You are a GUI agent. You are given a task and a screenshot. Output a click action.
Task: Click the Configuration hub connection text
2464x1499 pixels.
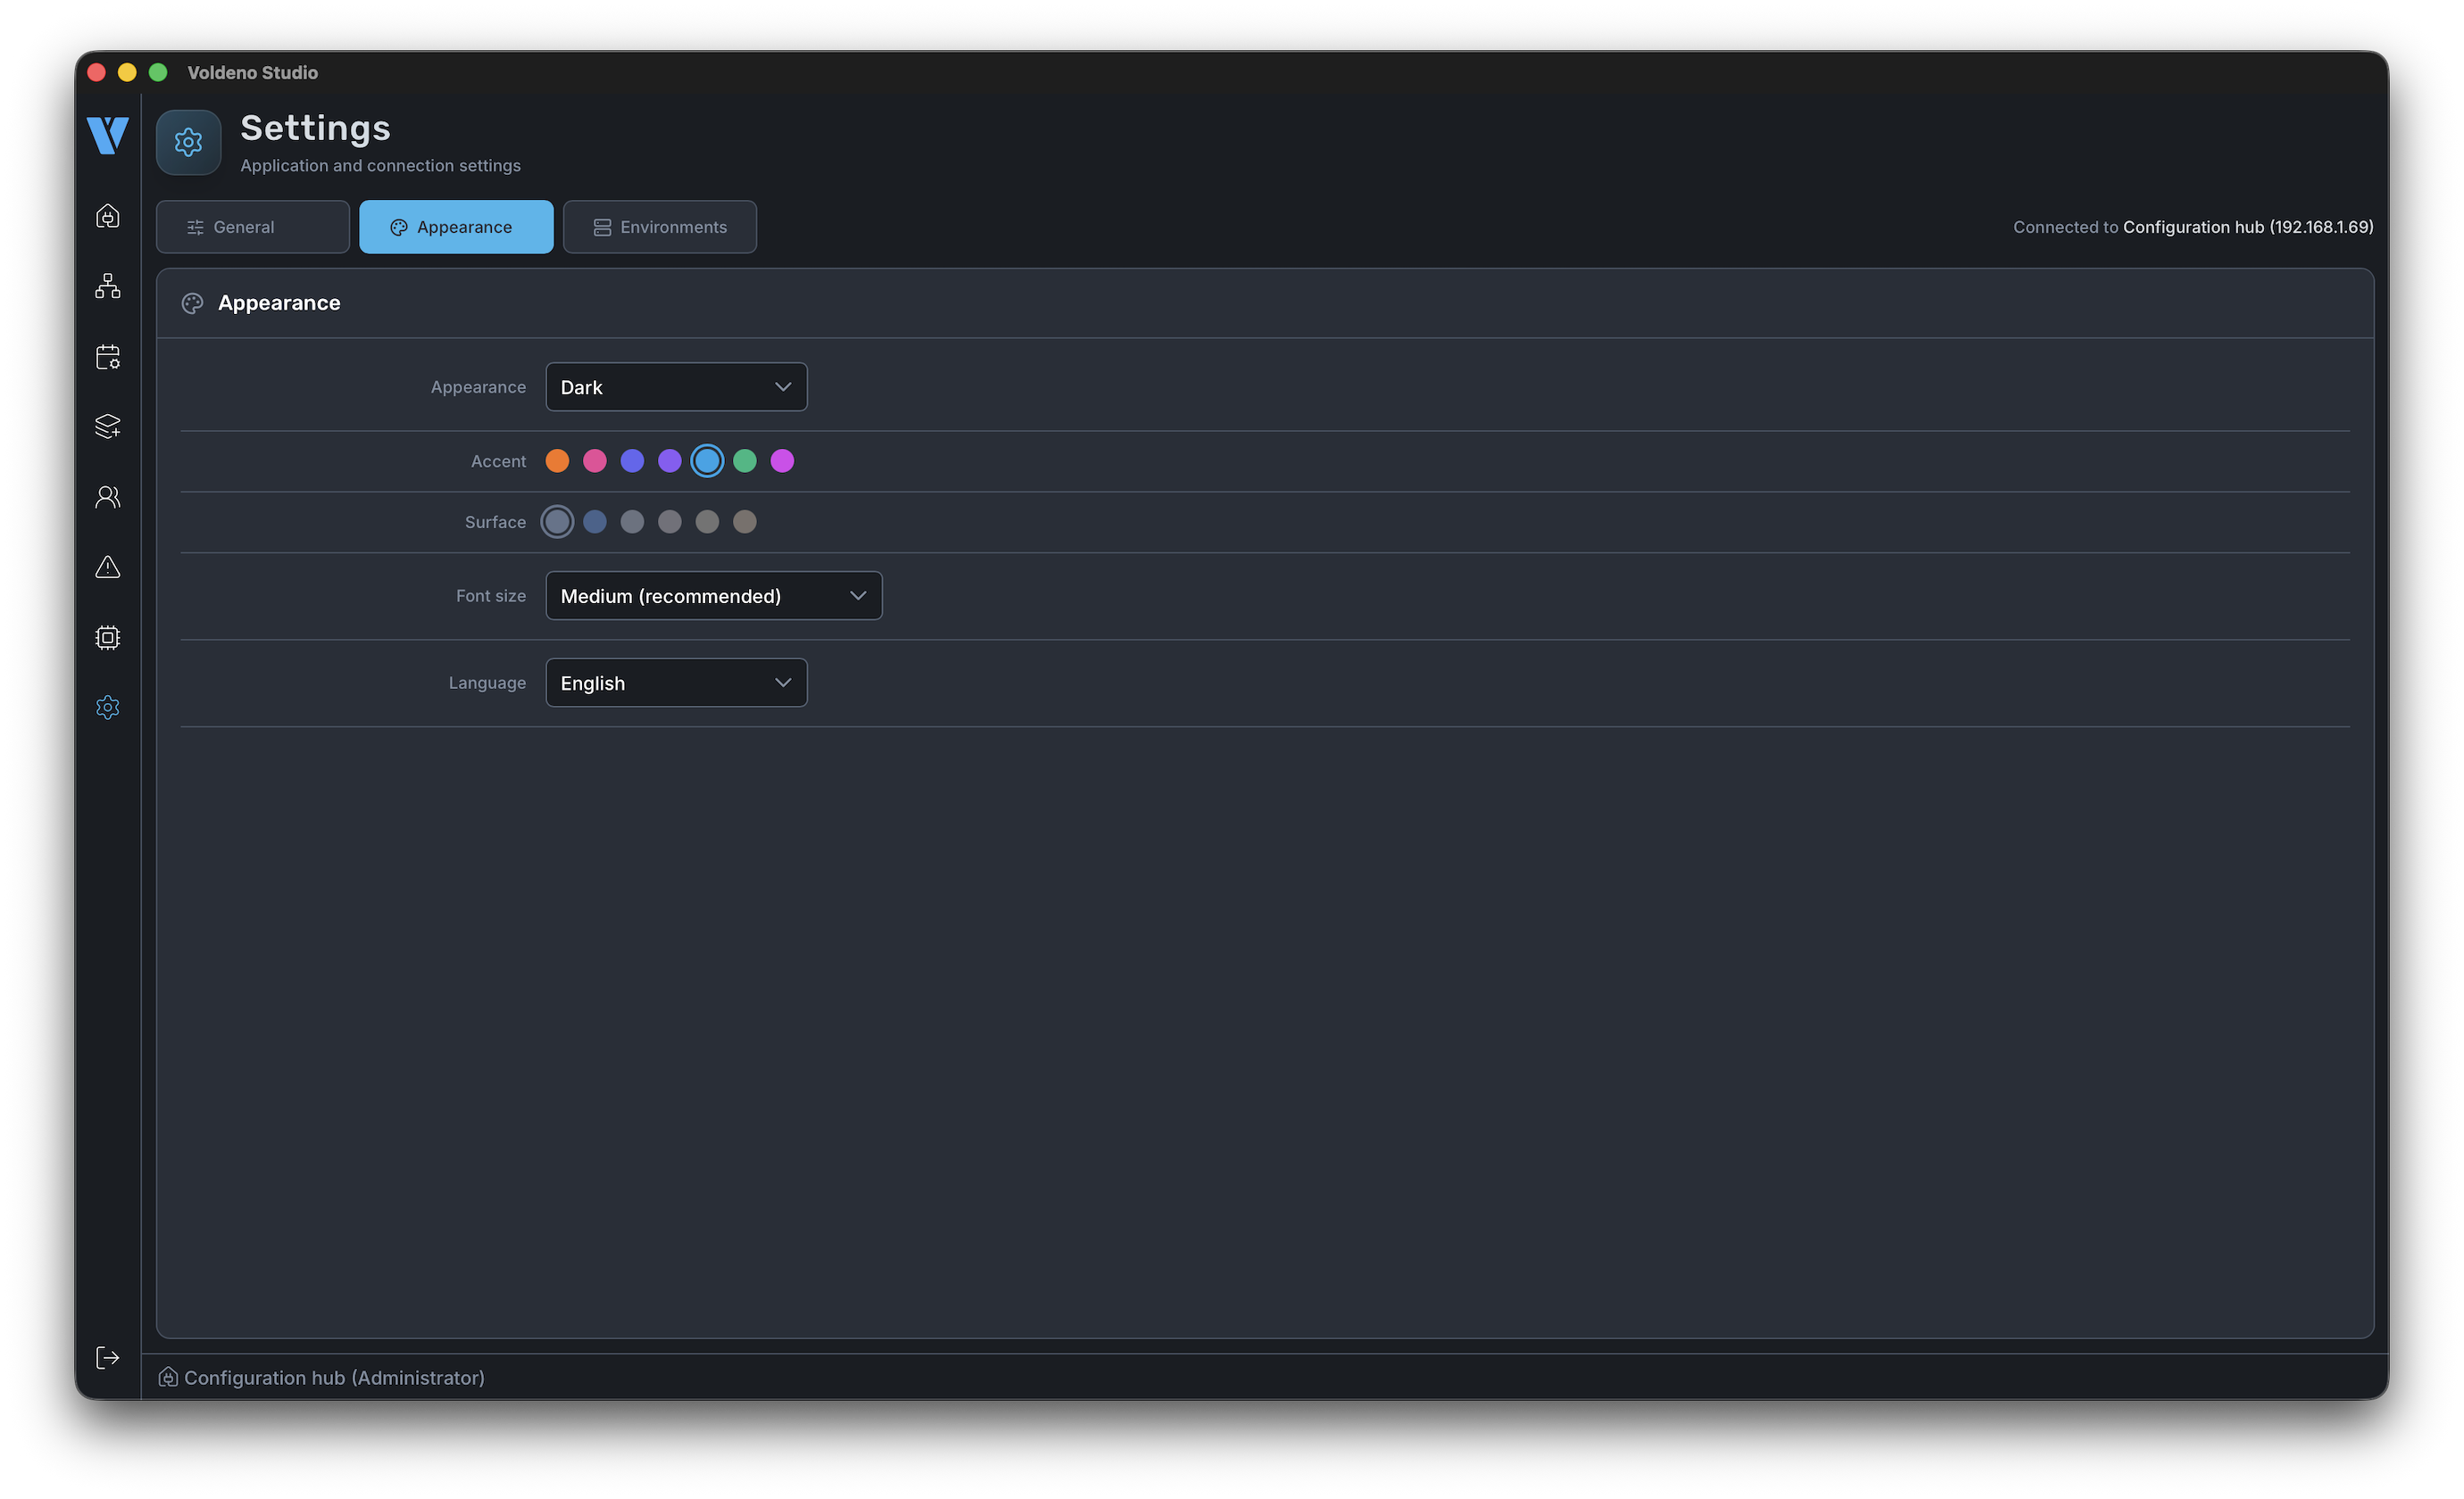(x=2247, y=227)
